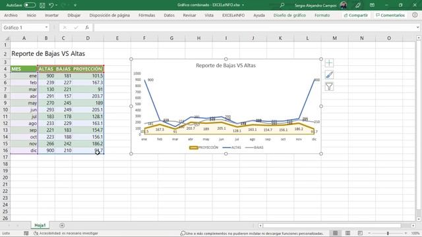This screenshot has height=237, width=422.
Task: Open the Undo history dropdown
Action: click(56, 5)
